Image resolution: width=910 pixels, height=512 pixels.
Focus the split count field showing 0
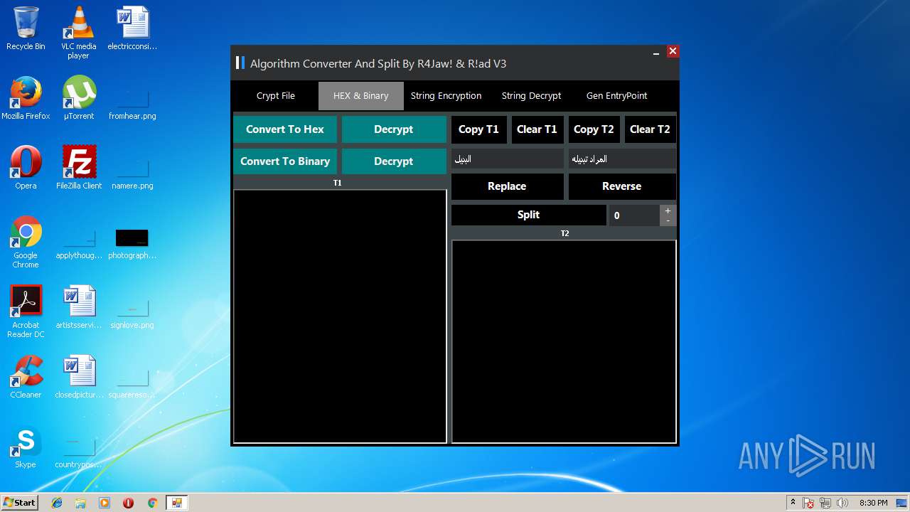pos(634,215)
